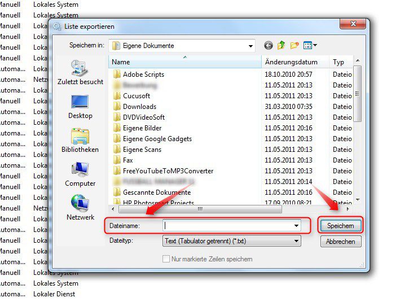The height and width of the screenshot is (302, 409).
Task: Click the horizontal scrollbar thumb
Action: coord(200,209)
